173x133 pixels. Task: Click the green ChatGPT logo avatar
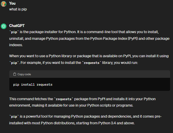tap(4, 26)
